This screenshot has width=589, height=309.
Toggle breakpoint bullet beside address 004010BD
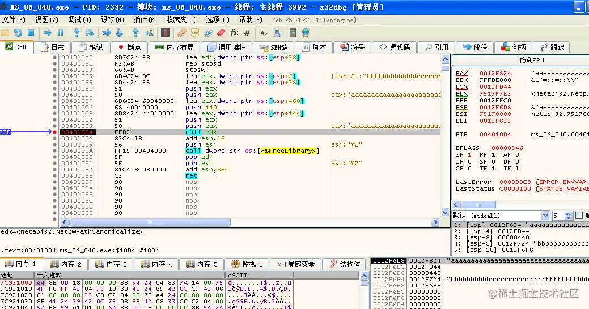point(54,88)
